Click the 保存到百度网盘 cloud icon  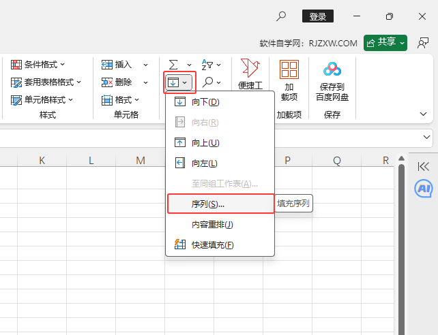[x=332, y=69]
